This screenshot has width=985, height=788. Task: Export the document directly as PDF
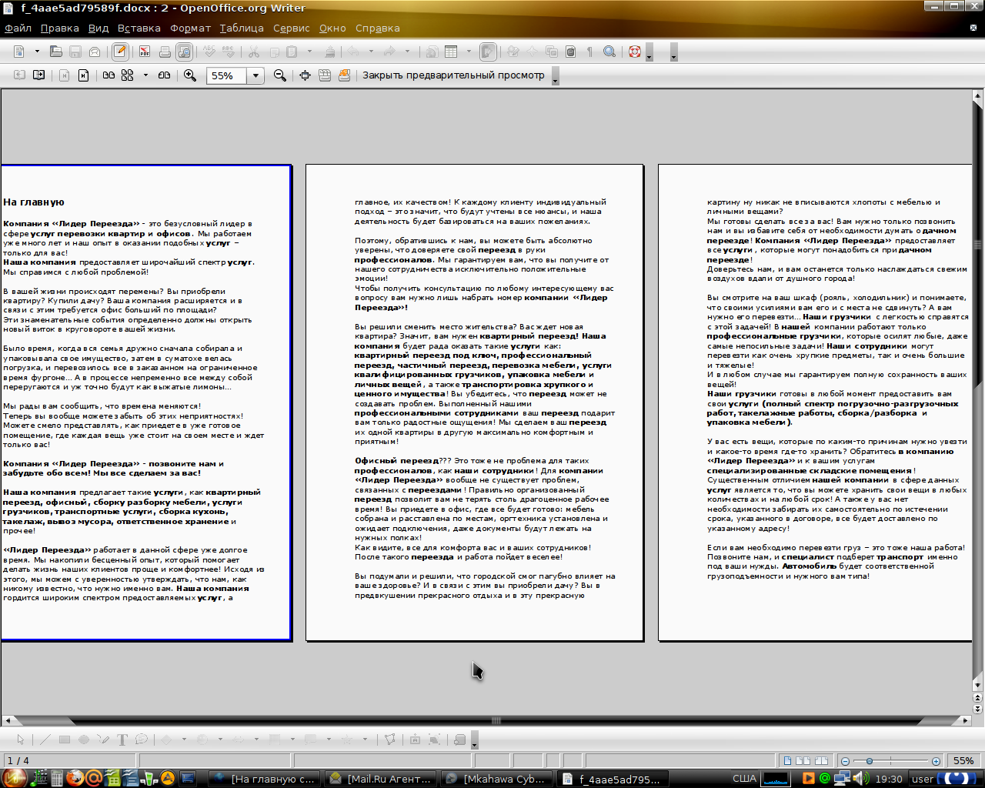pyautogui.click(x=144, y=52)
